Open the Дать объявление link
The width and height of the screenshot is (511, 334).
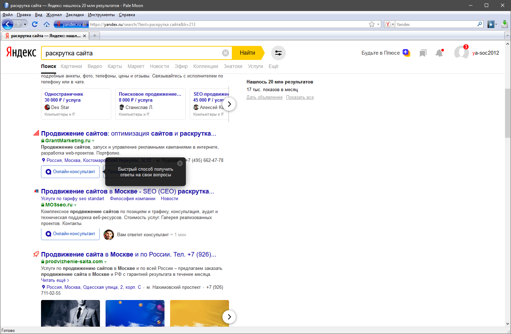tap(264, 97)
